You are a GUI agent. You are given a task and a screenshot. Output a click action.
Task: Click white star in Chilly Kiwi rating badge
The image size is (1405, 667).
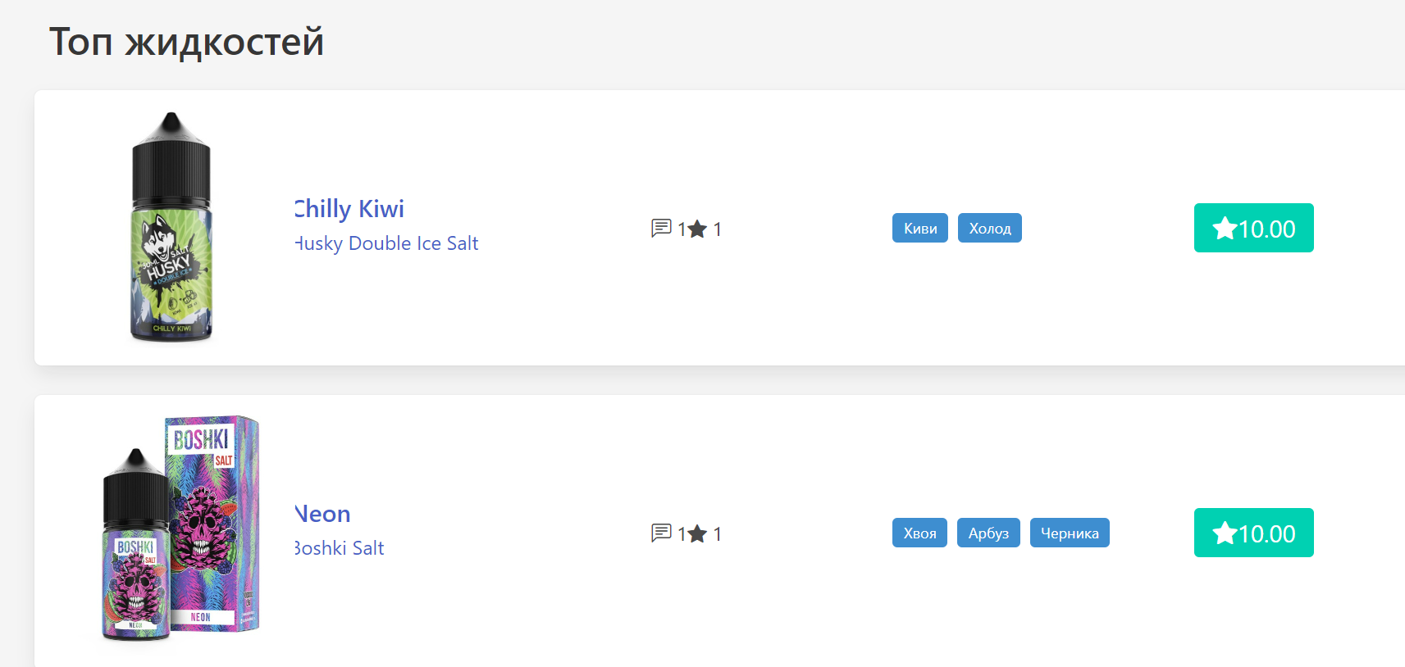[1225, 228]
